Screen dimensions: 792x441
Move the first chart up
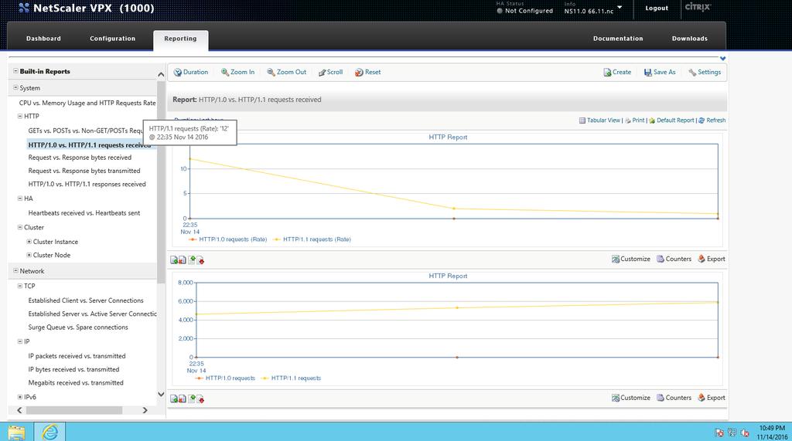[x=192, y=260]
